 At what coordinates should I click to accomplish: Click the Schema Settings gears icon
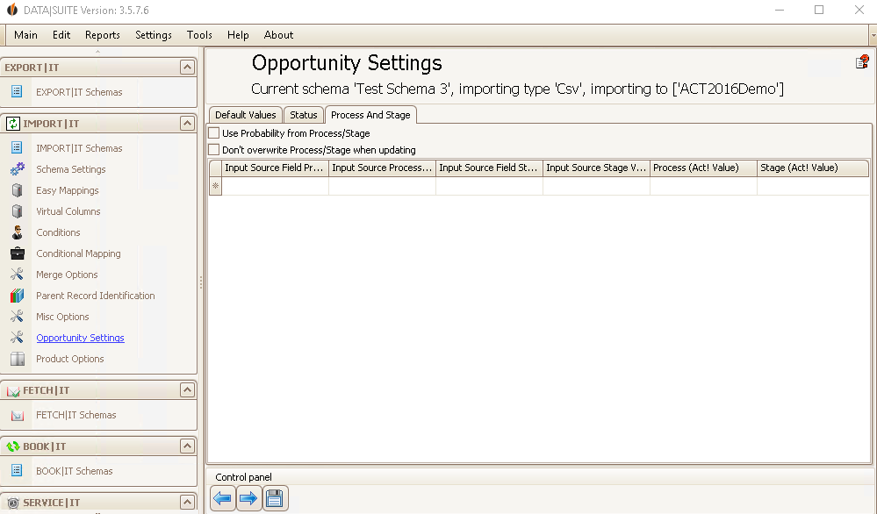tap(18, 168)
